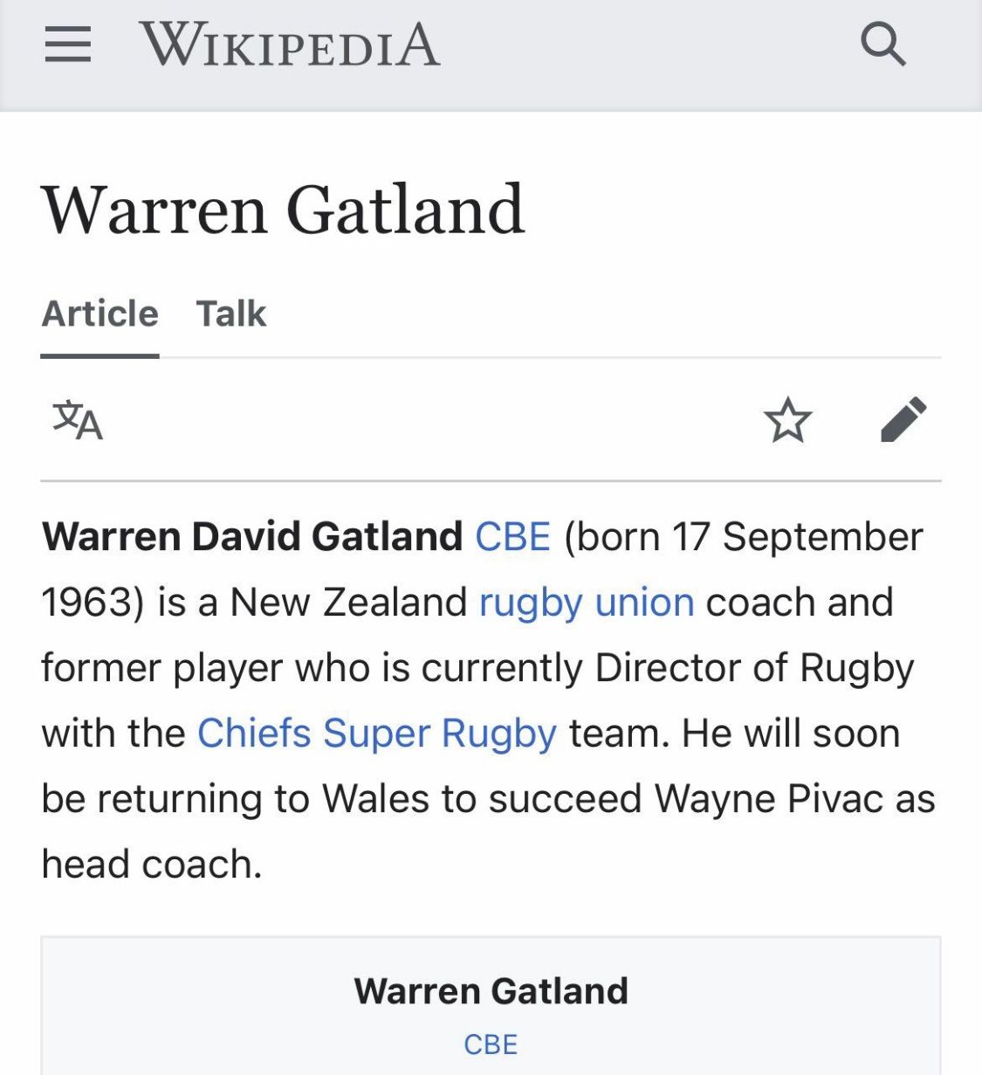The image size is (982, 1075).
Task: Click the edit pencil icon
Action: pyautogui.click(x=903, y=420)
